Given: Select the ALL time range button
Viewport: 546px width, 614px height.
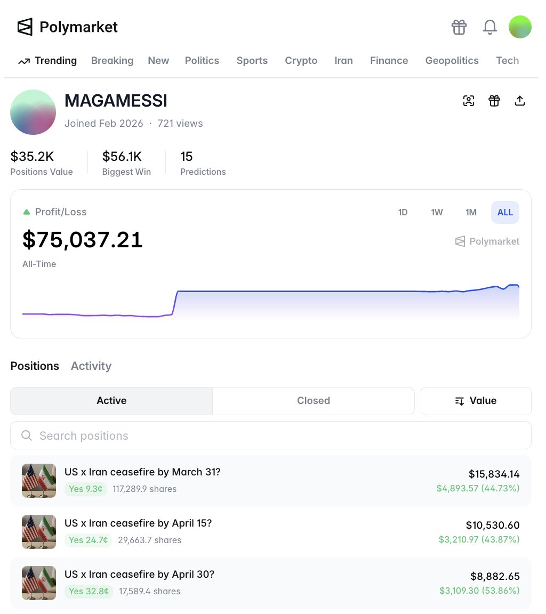Looking at the screenshot, I should 504,212.
